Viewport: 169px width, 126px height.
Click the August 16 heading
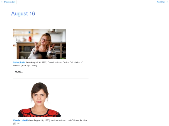pyautogui.click(x=23, y=14)
